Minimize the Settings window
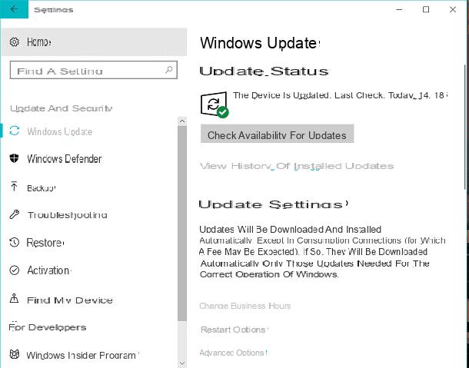 coord(399,9)
